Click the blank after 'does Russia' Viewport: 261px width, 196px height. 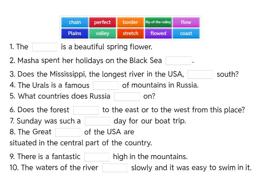pos(127,97)
